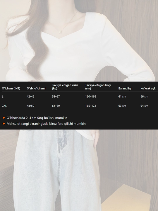Select the L size cell

3,96
